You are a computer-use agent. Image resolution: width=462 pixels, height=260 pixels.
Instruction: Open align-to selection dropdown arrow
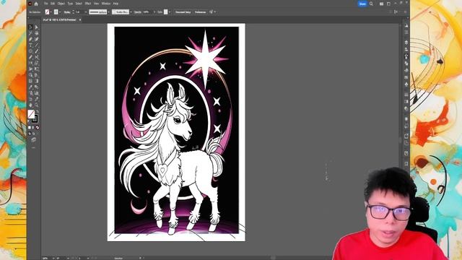tap(215, 12)
